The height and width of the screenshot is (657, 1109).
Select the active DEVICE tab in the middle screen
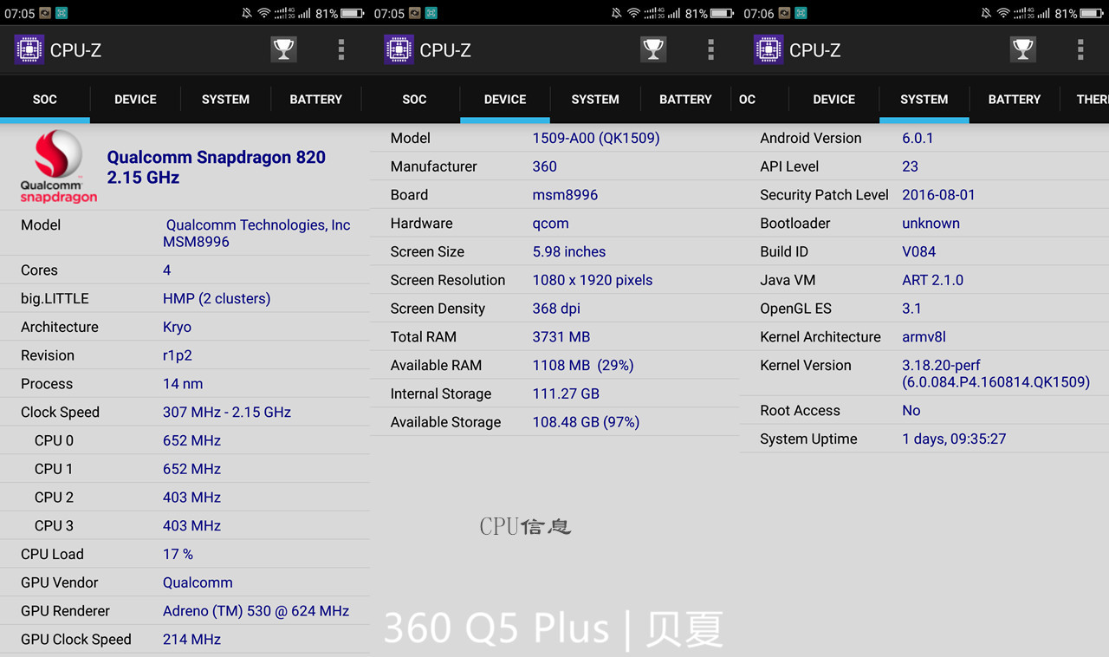coord(505,99)
